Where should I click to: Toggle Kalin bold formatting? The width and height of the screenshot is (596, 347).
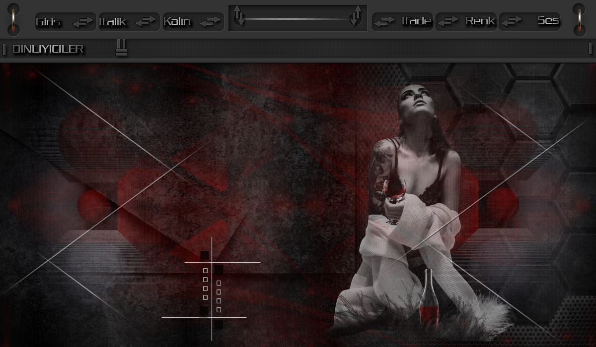pyautogui.click(x=177, y=22)
